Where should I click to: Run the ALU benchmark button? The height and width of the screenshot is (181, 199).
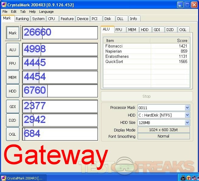click(x=12, y=50)
